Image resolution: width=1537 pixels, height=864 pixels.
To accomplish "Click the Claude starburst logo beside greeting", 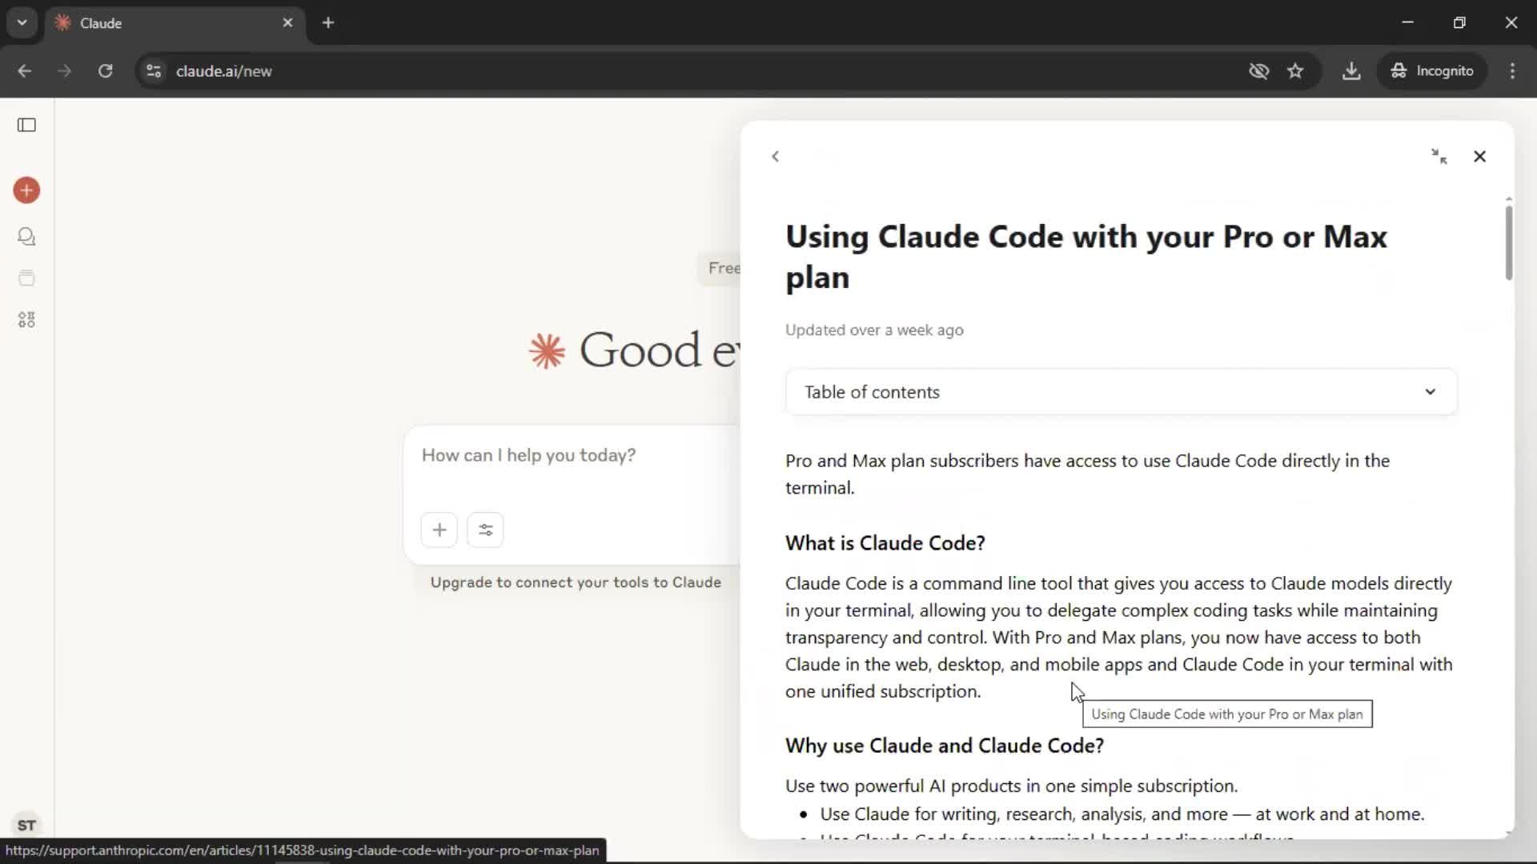I will [547, 350].
